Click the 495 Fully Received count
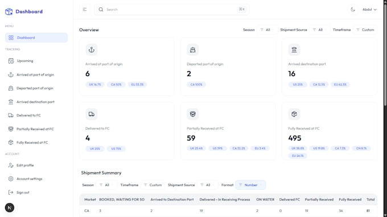Screen dimensions: 387x217 click(x=294, y=138)
